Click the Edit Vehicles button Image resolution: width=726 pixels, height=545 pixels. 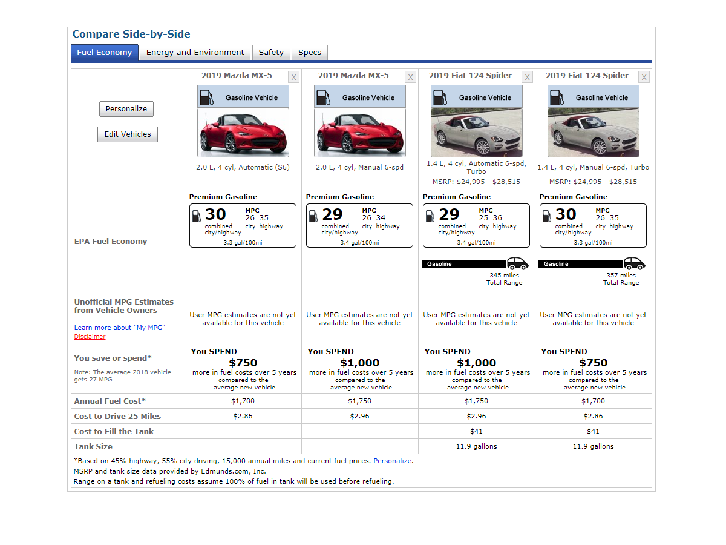128,134
